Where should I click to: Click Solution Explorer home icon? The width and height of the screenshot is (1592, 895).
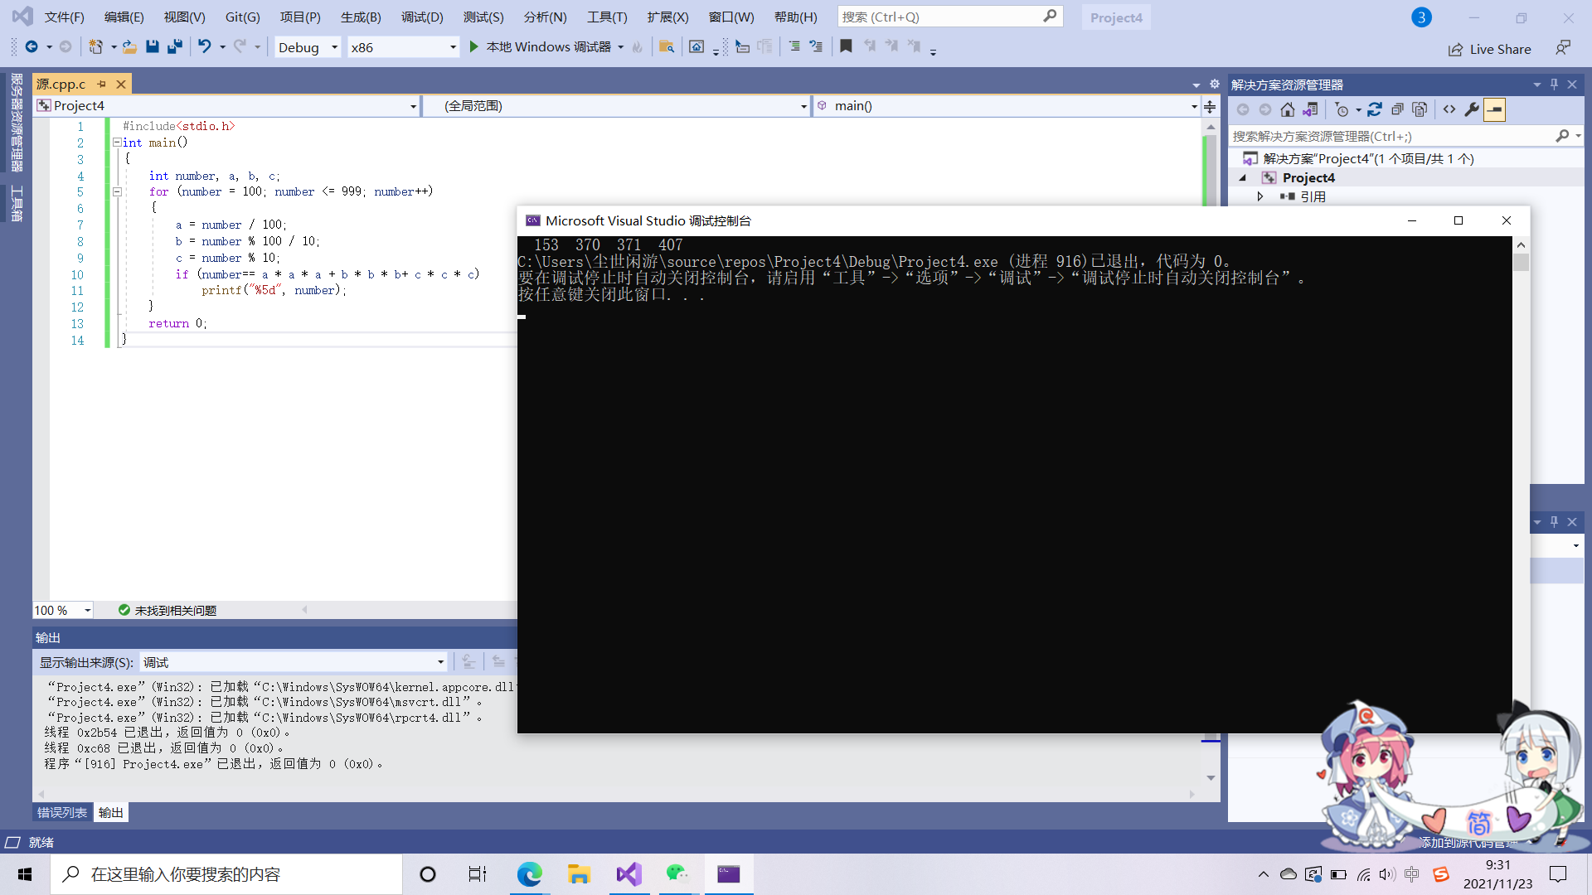pyautogui.click(x=1287, y=109)
